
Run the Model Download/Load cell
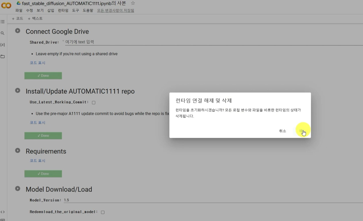click(x=18, y=189)
